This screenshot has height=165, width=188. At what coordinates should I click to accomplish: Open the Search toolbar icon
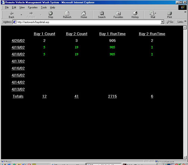click(102, 13)
